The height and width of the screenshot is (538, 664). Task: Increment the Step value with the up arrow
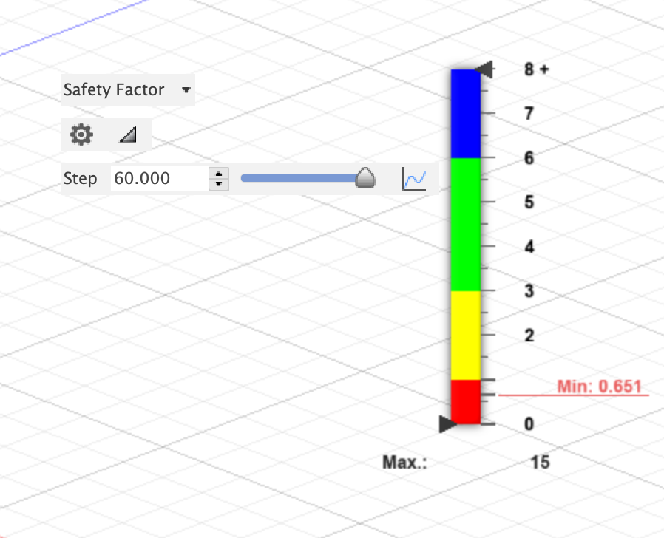tap(219, 173)
